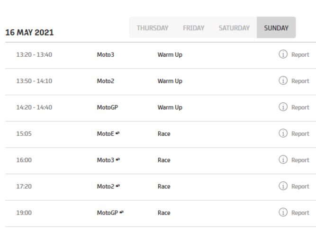The width and height of the screenshot is (316, 230).
Task: Open the Report link for MotoE Race
Action: point(300,134)
